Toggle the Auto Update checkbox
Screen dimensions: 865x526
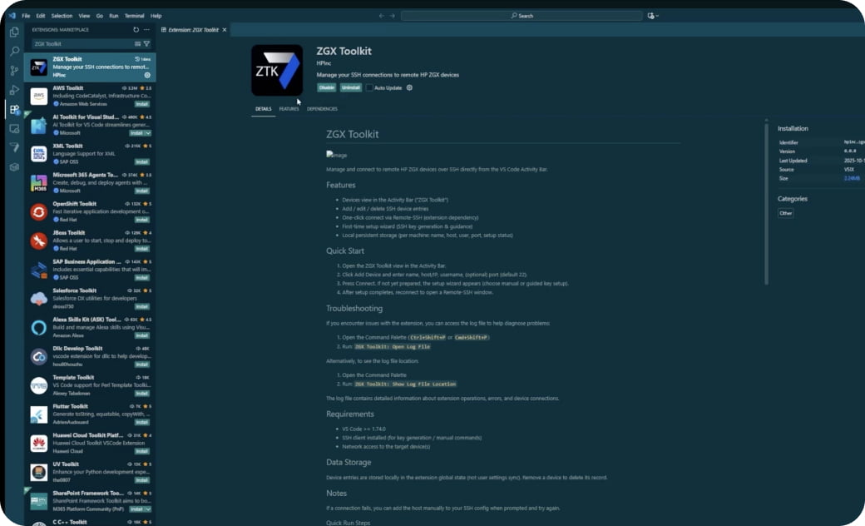[x=369, y=87]
